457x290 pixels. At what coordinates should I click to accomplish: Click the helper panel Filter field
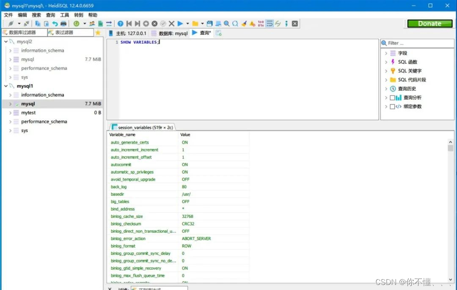coord(417,43)
